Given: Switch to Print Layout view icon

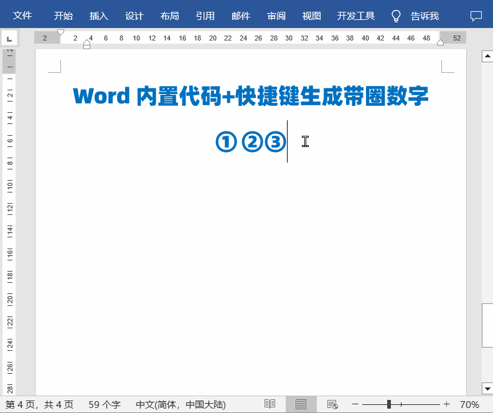Looking at the screenshot, I should click(301, 404).
